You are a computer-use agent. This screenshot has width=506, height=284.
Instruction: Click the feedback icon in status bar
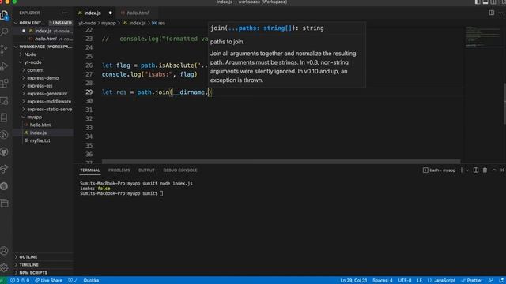point(490,281)
